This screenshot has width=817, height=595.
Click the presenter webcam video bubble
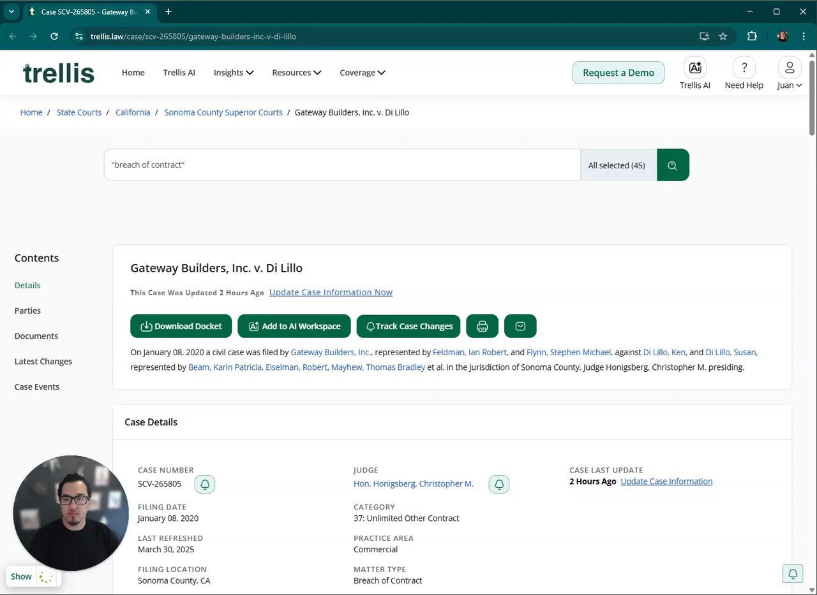coord(71,513)
